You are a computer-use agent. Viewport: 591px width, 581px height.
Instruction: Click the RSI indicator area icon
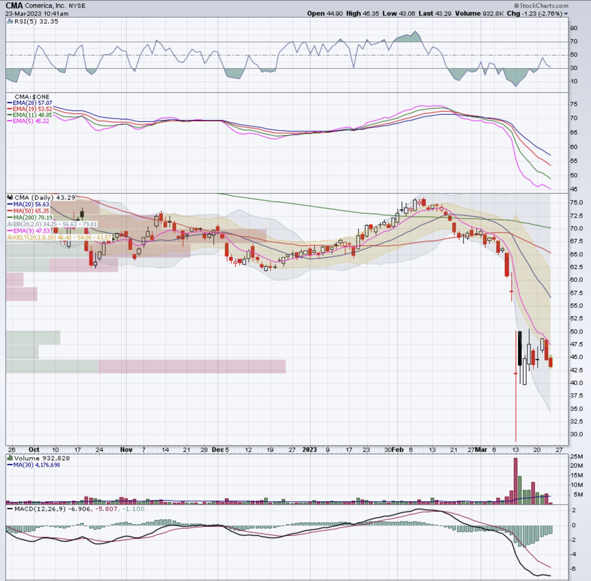click(10, 21)
